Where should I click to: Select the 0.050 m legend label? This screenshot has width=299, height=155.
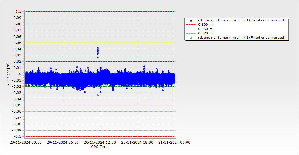tap(206, 29)
